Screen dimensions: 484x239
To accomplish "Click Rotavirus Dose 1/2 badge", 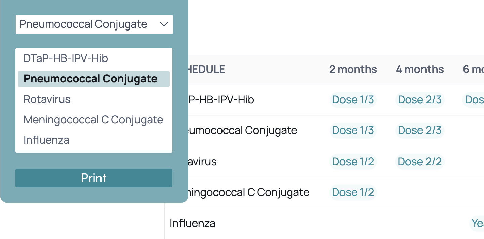I will pos(353,162).
